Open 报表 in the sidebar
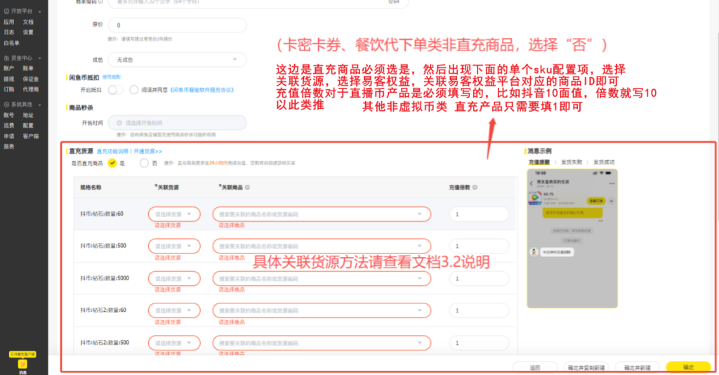 click(9, 147)
